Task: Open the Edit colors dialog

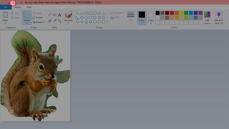Action: click(207, 18)
